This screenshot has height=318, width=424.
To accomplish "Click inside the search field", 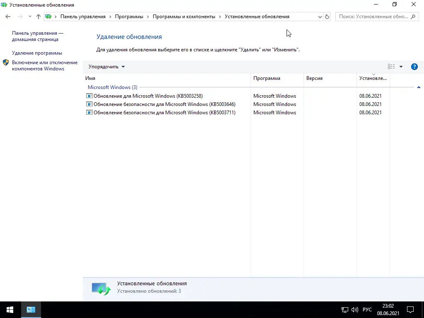I will point(373,16).
